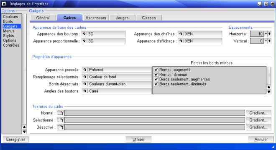Cycle the 'Apparence d'affichage' chooser
Screen dimensions: 276x150
pos(200,41)
